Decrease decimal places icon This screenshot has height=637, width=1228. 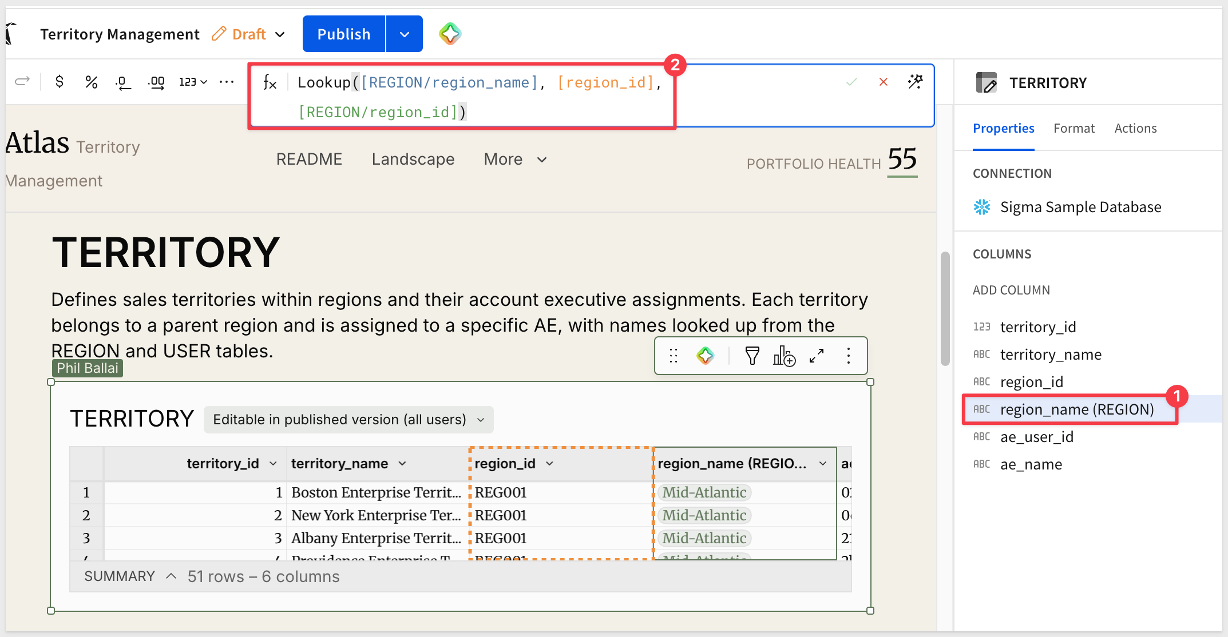[x=123, y=83]
